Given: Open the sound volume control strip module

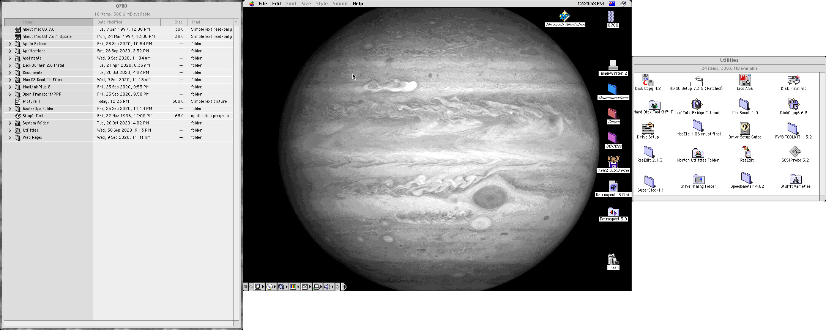Looking at the screenshot, I should point(327,287).
